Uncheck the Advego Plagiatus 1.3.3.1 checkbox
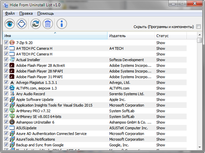Viewport: 205px width, 153px height. [x=6, y=82]
